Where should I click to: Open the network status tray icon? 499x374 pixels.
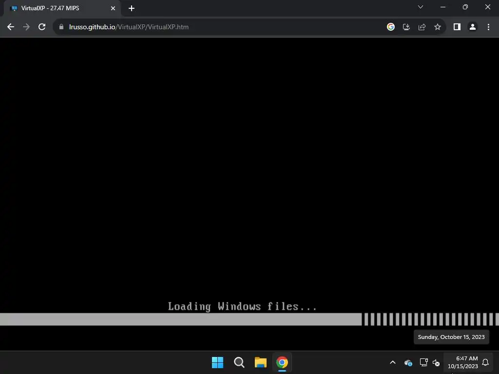click(423, 362)
